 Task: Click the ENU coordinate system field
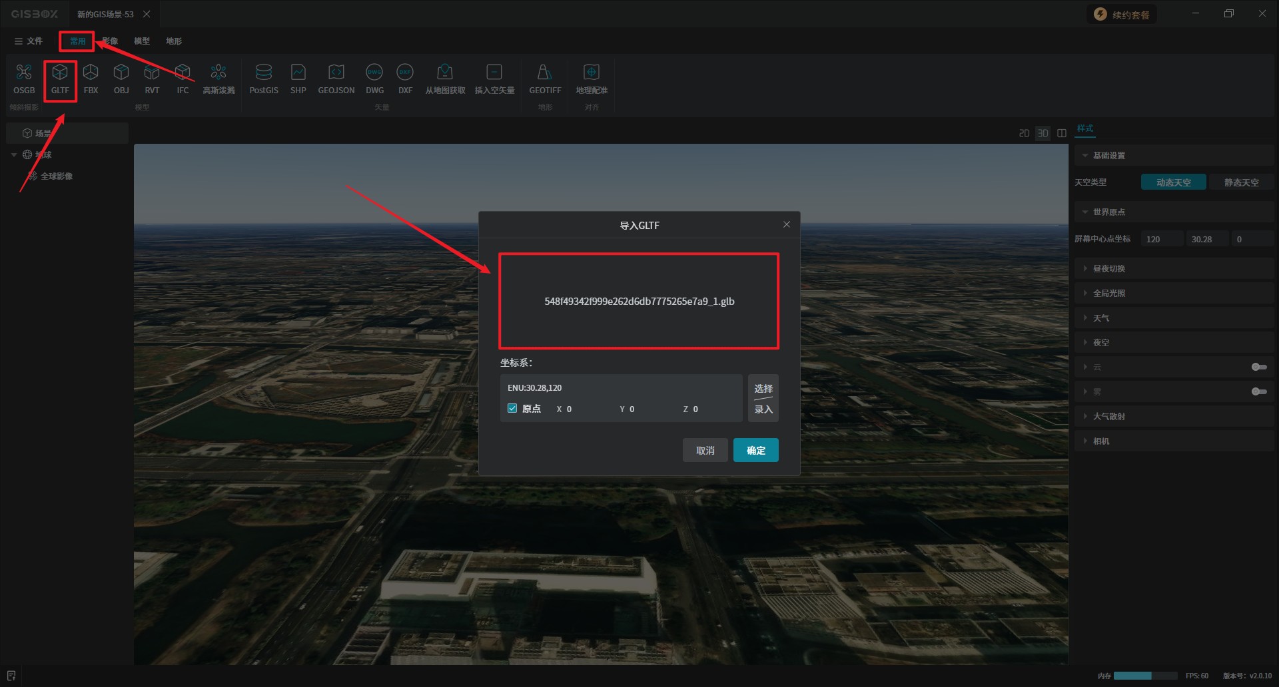click(x=620, y=387)
